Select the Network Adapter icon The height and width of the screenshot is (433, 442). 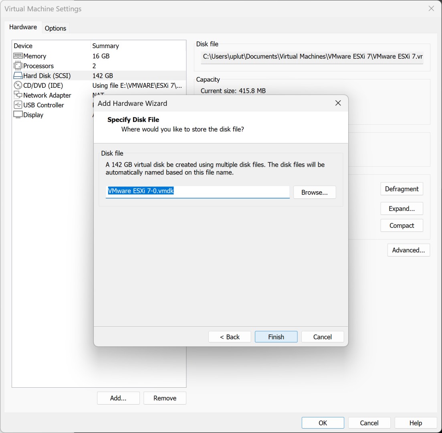tap(18, 95)
